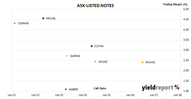Select the AYUHD orange diamond marker
Screen dimensions: 191x99
point(143,62)
